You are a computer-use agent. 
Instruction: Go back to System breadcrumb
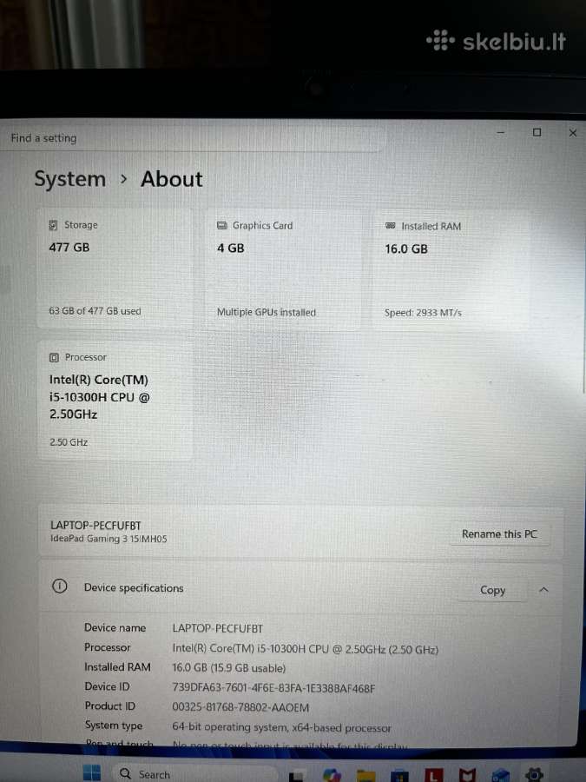[x=69, y=179]
